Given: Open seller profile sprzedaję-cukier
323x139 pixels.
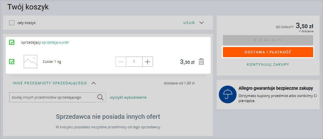Looking at the screenshot, I should [55, 42].
